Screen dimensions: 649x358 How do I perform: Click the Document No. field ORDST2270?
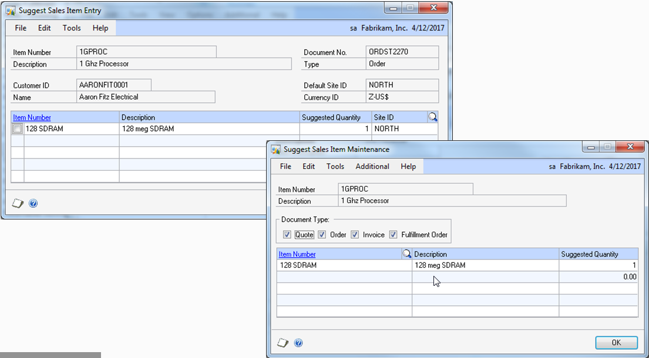tap(402, 52)
